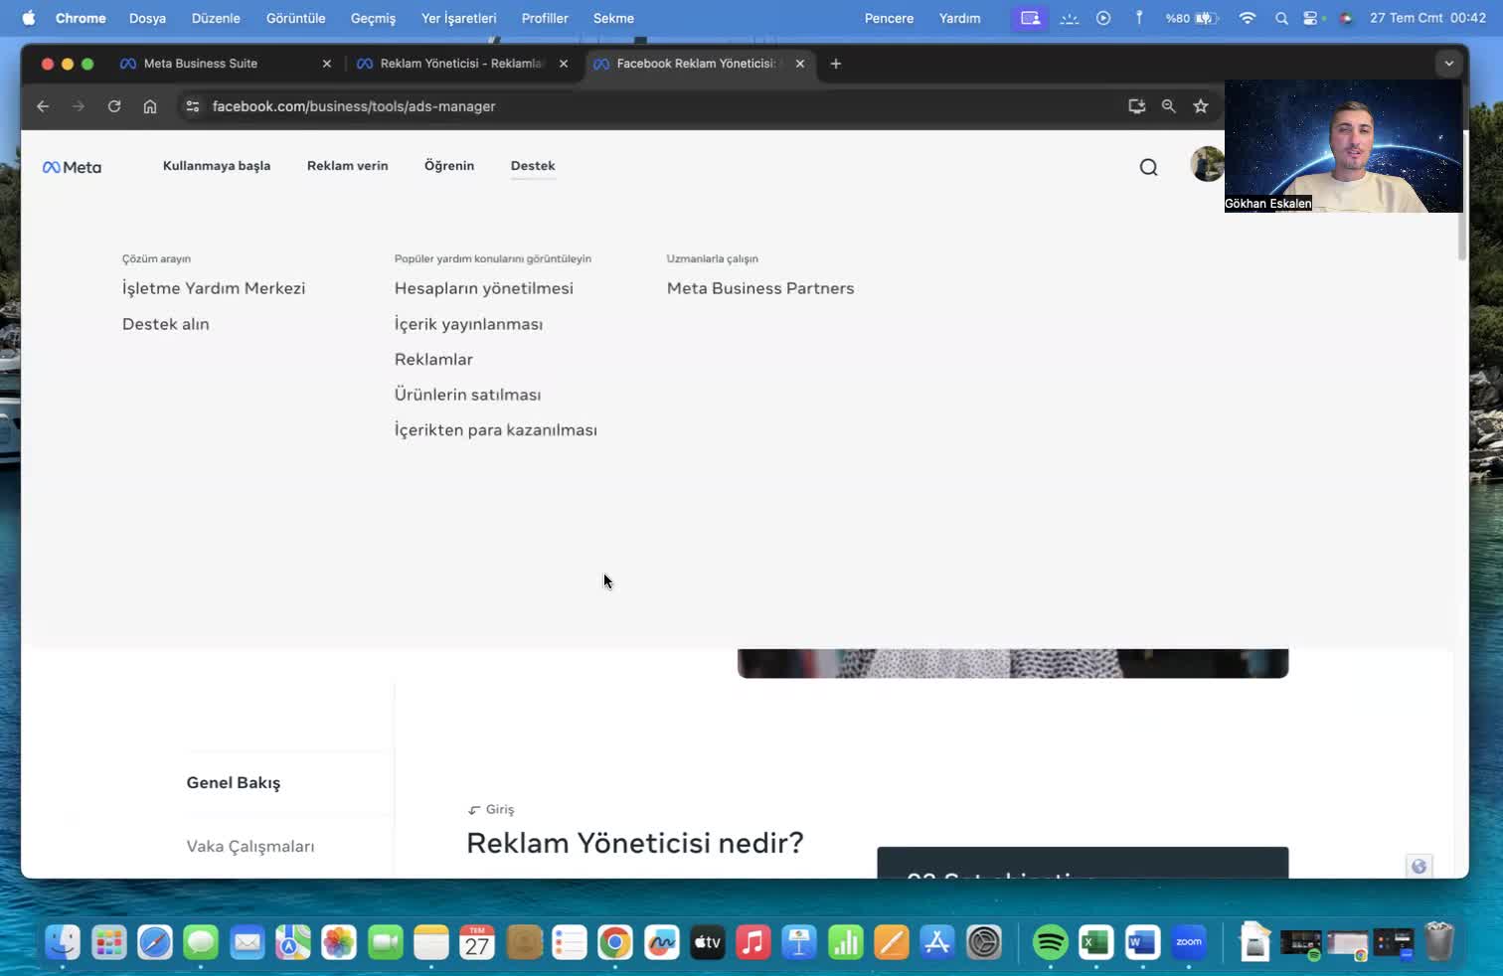The image size is (1503, 976).
Task: Switch to Meta Business Suite tab
Action: point(201,64)
